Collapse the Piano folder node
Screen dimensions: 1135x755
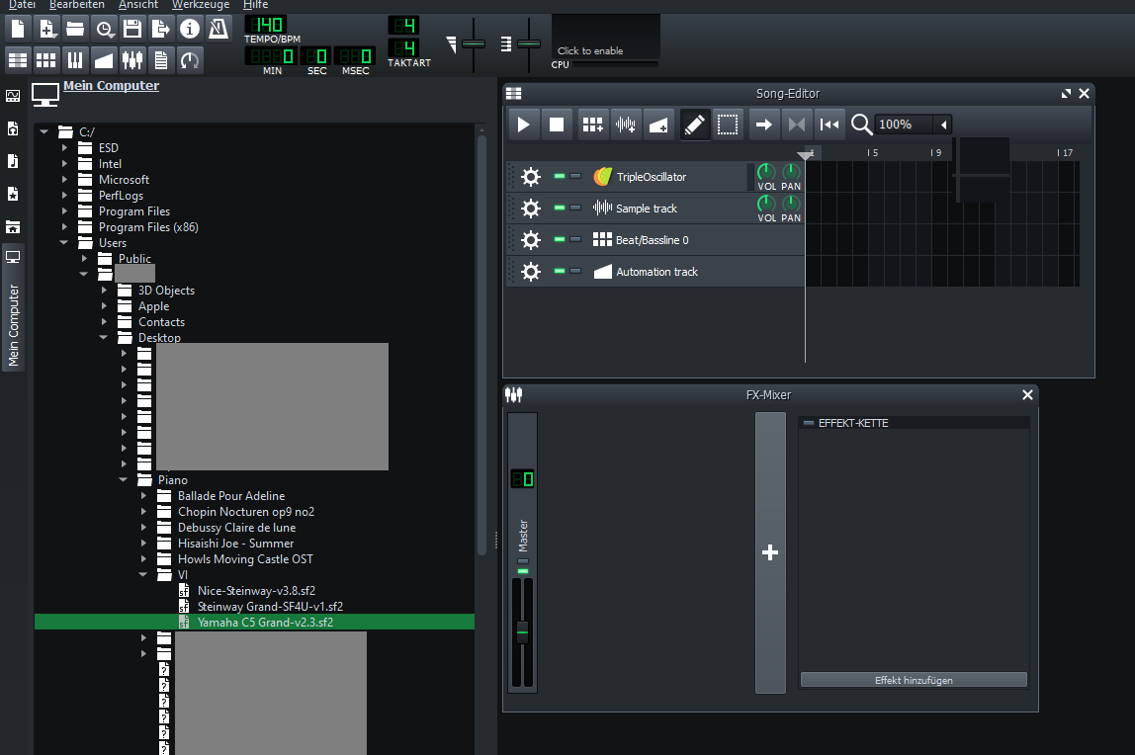123,479
